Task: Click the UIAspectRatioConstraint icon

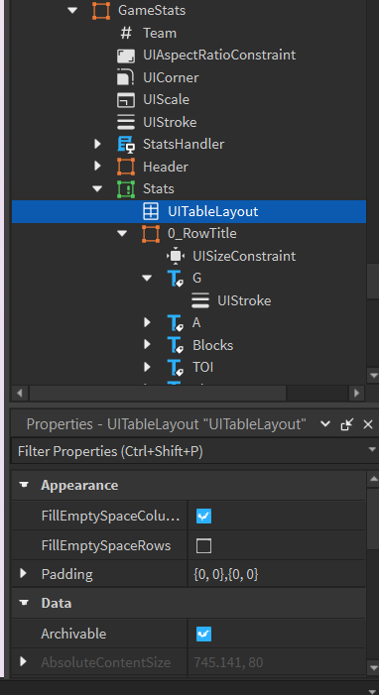Action: pyautogui.click(x=126, y=56)
